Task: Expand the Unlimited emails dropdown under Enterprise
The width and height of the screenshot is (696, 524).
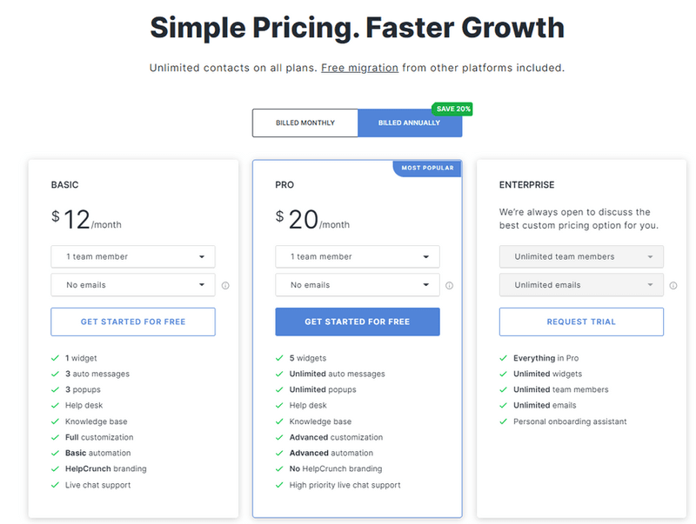Action: coord(580,284)
